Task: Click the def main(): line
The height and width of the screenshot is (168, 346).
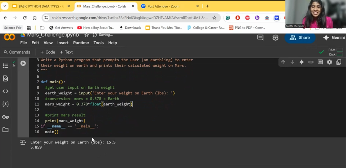Action: pyautogui.click(x=53, y=82)
